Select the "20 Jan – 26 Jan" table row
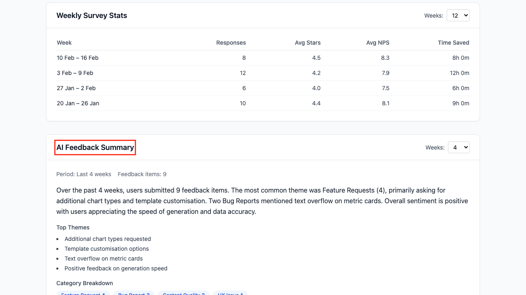Image resolution: width=526 pixels, height=295 pixels. [x=78, y=103]
